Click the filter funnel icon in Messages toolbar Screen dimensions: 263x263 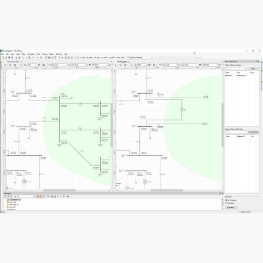[x=15, y=196]
